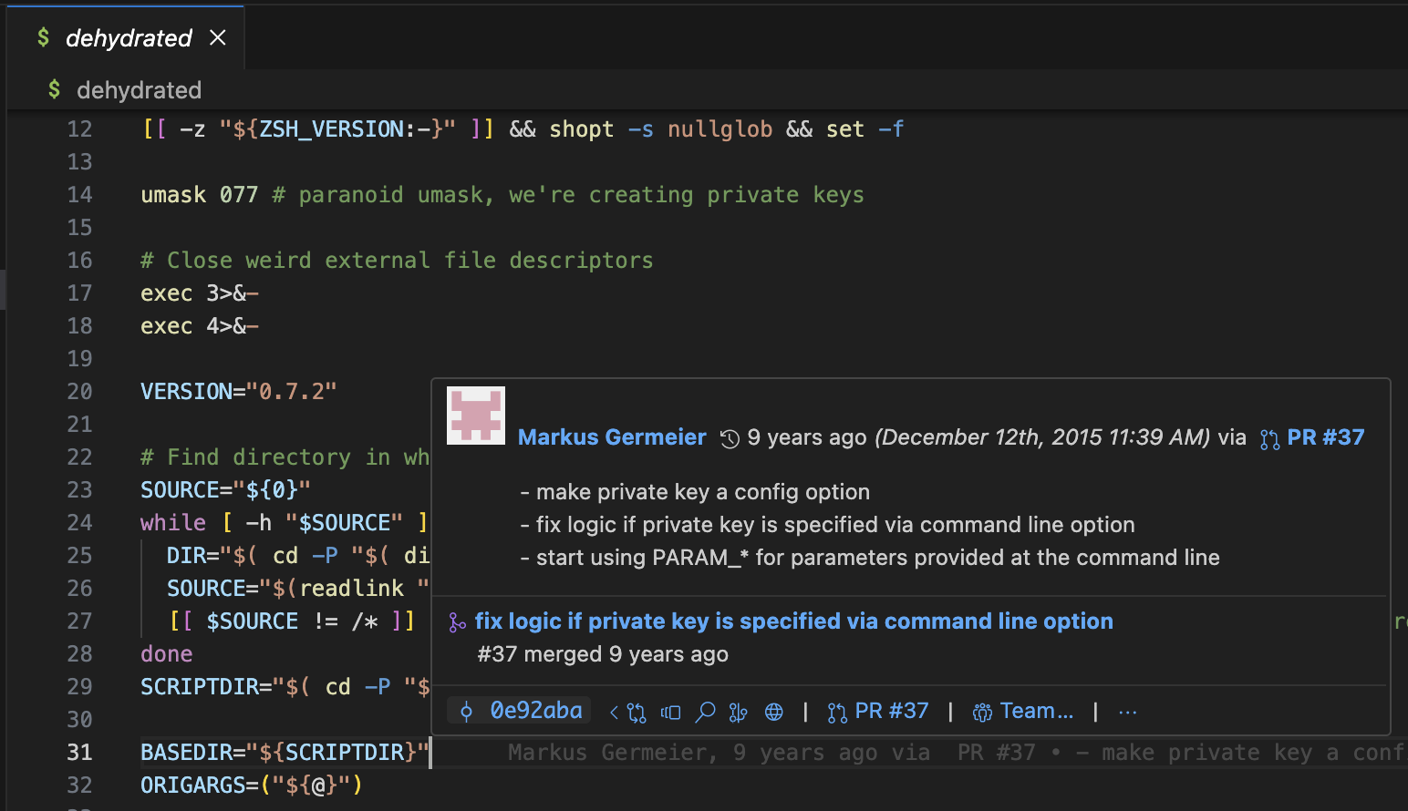Click the umask 077 code line

pyautogui.click(x=502, y=195)
